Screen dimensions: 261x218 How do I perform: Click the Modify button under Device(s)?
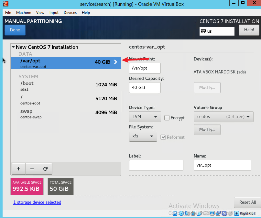[207, 88]
